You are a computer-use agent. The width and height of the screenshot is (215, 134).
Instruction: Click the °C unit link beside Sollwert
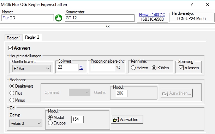pos(81,68)
